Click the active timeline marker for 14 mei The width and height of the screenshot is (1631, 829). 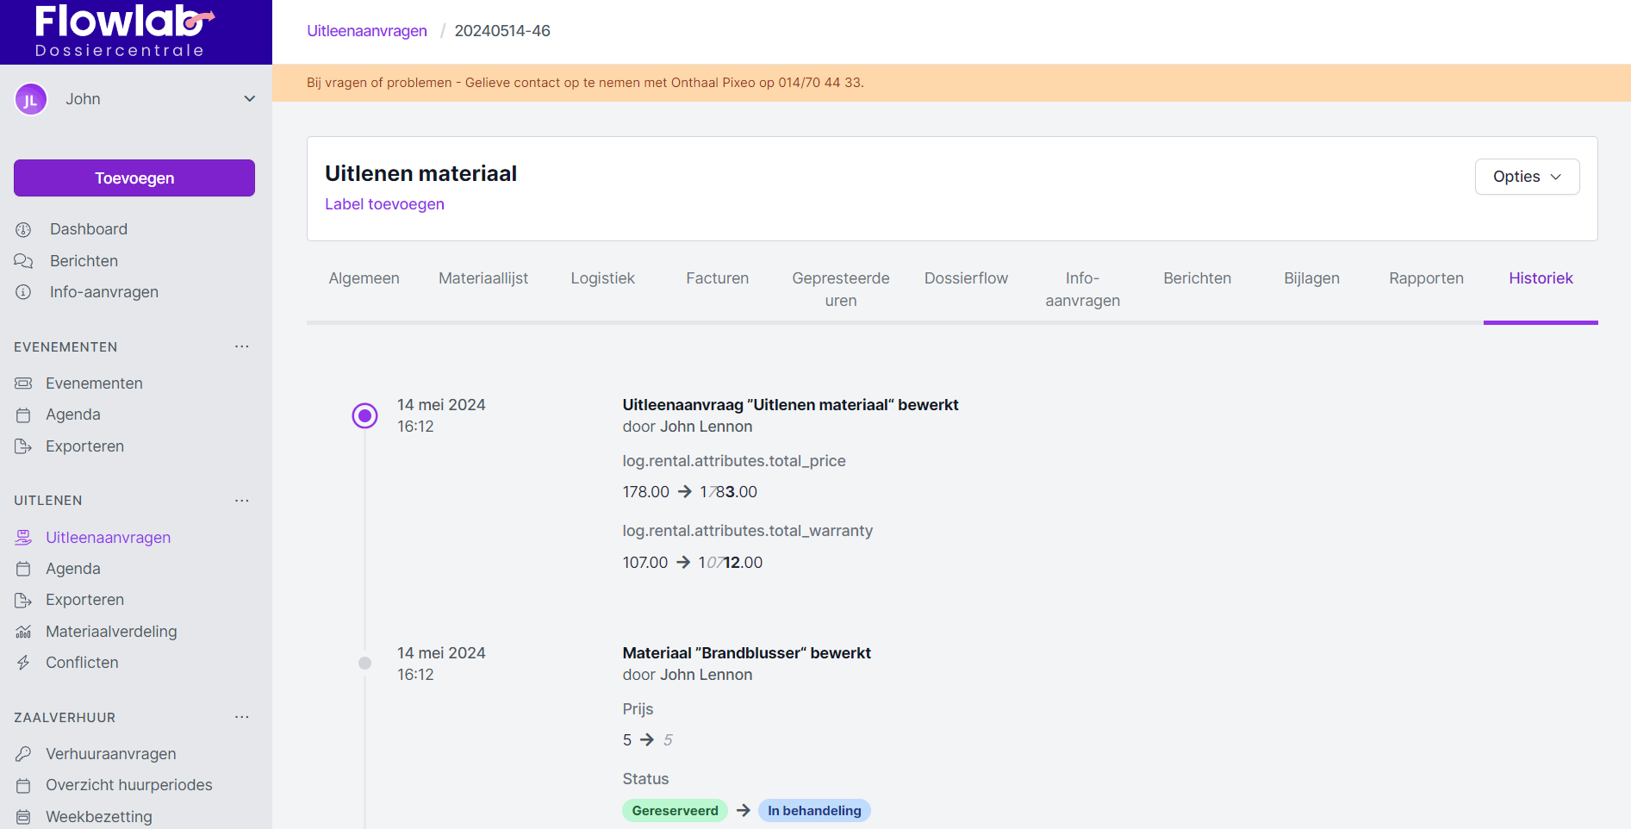point(364,416)
